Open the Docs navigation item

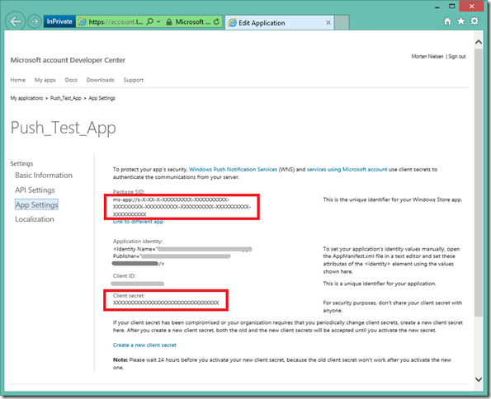pyautogui.click(x=71, y=80)
